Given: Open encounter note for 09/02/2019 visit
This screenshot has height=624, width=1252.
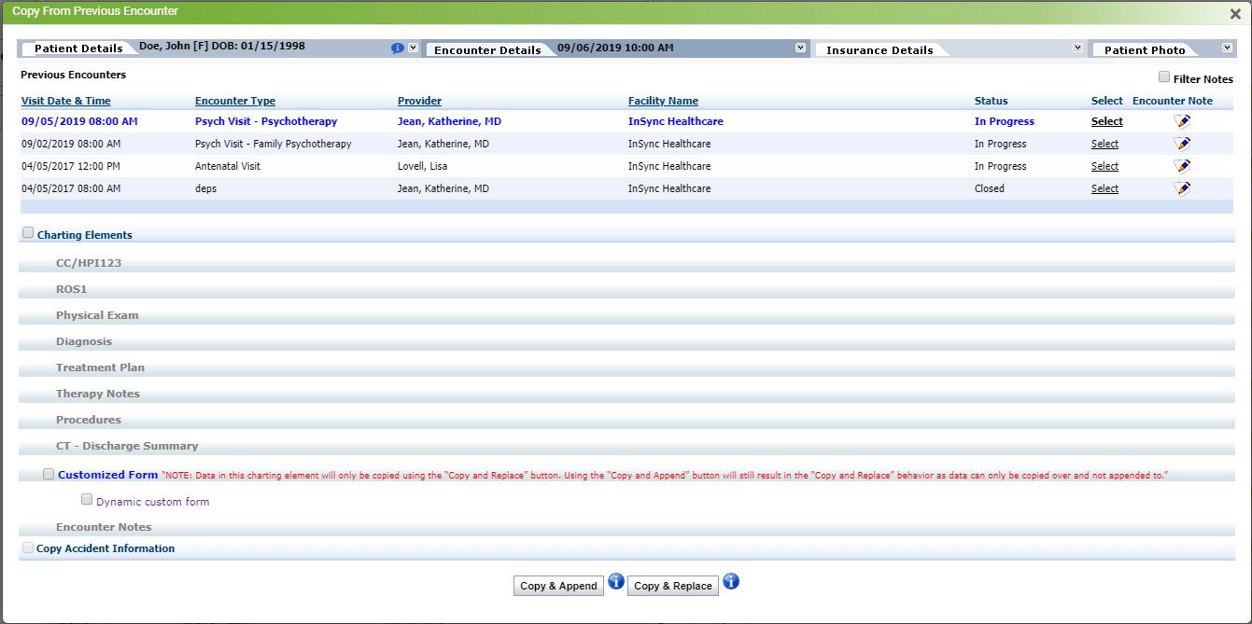Looking at the screenshot, I should 1182,144.
